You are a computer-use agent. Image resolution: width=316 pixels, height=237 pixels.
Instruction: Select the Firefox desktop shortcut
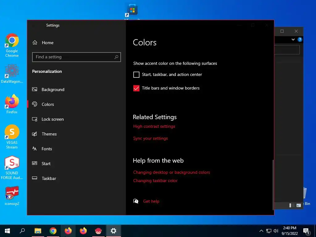pyautogui.click(x=12, y=104)
